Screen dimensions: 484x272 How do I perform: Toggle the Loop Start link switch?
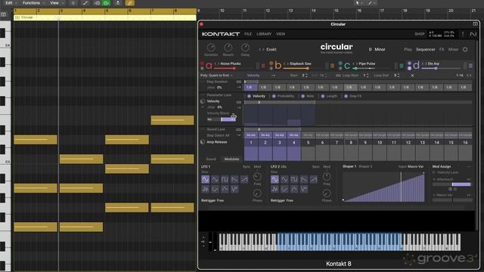pyautogui.click(x=338, y=76)
